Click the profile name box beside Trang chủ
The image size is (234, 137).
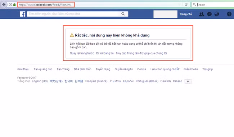click(165, 14)
